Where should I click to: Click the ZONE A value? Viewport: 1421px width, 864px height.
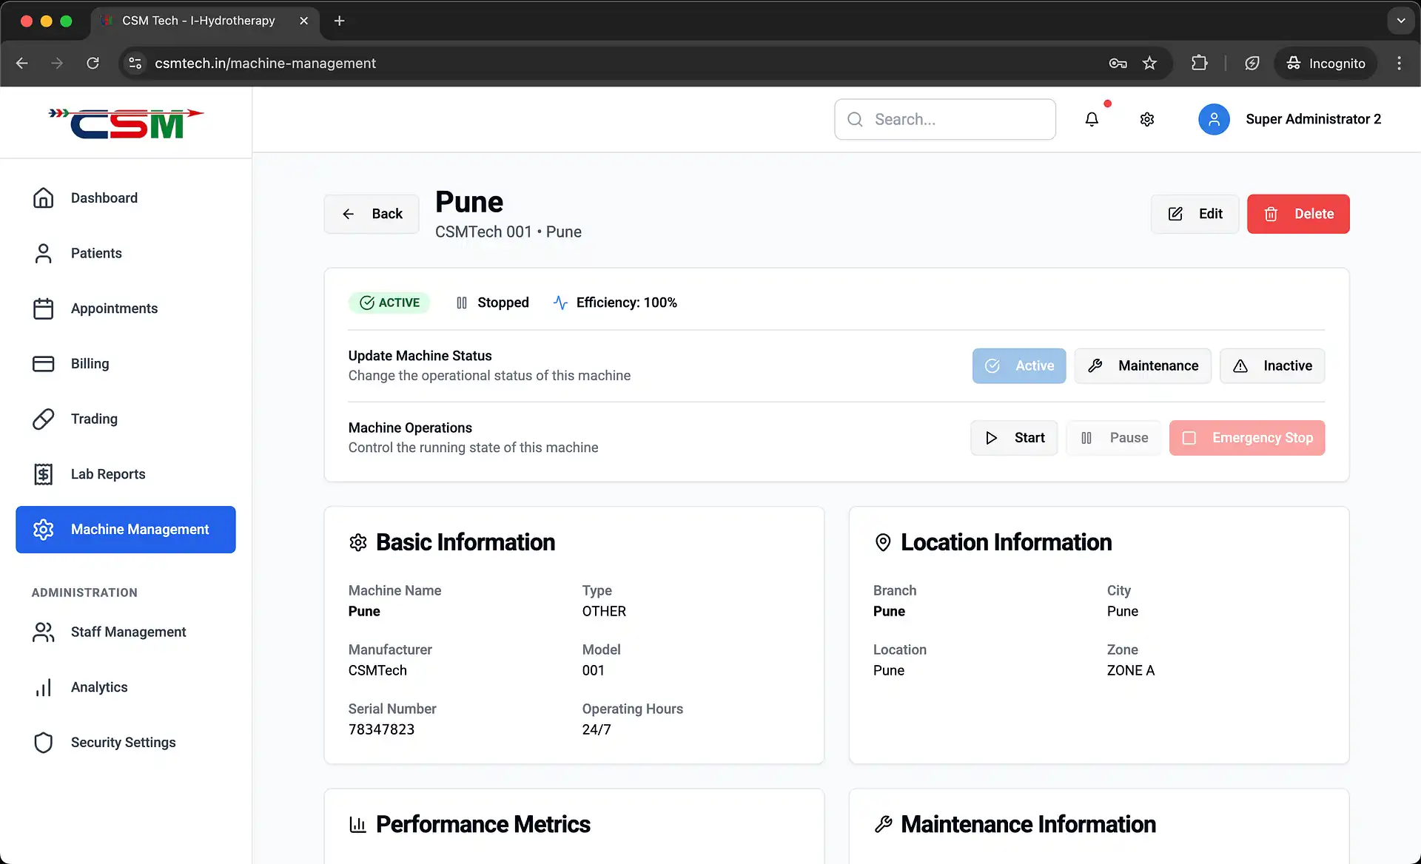pyautogui.click(x=1131, y=670)
